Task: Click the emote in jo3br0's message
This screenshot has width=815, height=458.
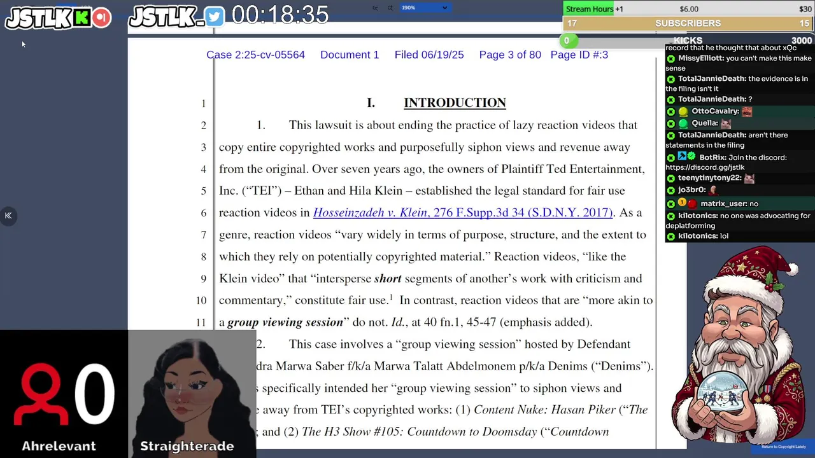Action: click(713, 190)
